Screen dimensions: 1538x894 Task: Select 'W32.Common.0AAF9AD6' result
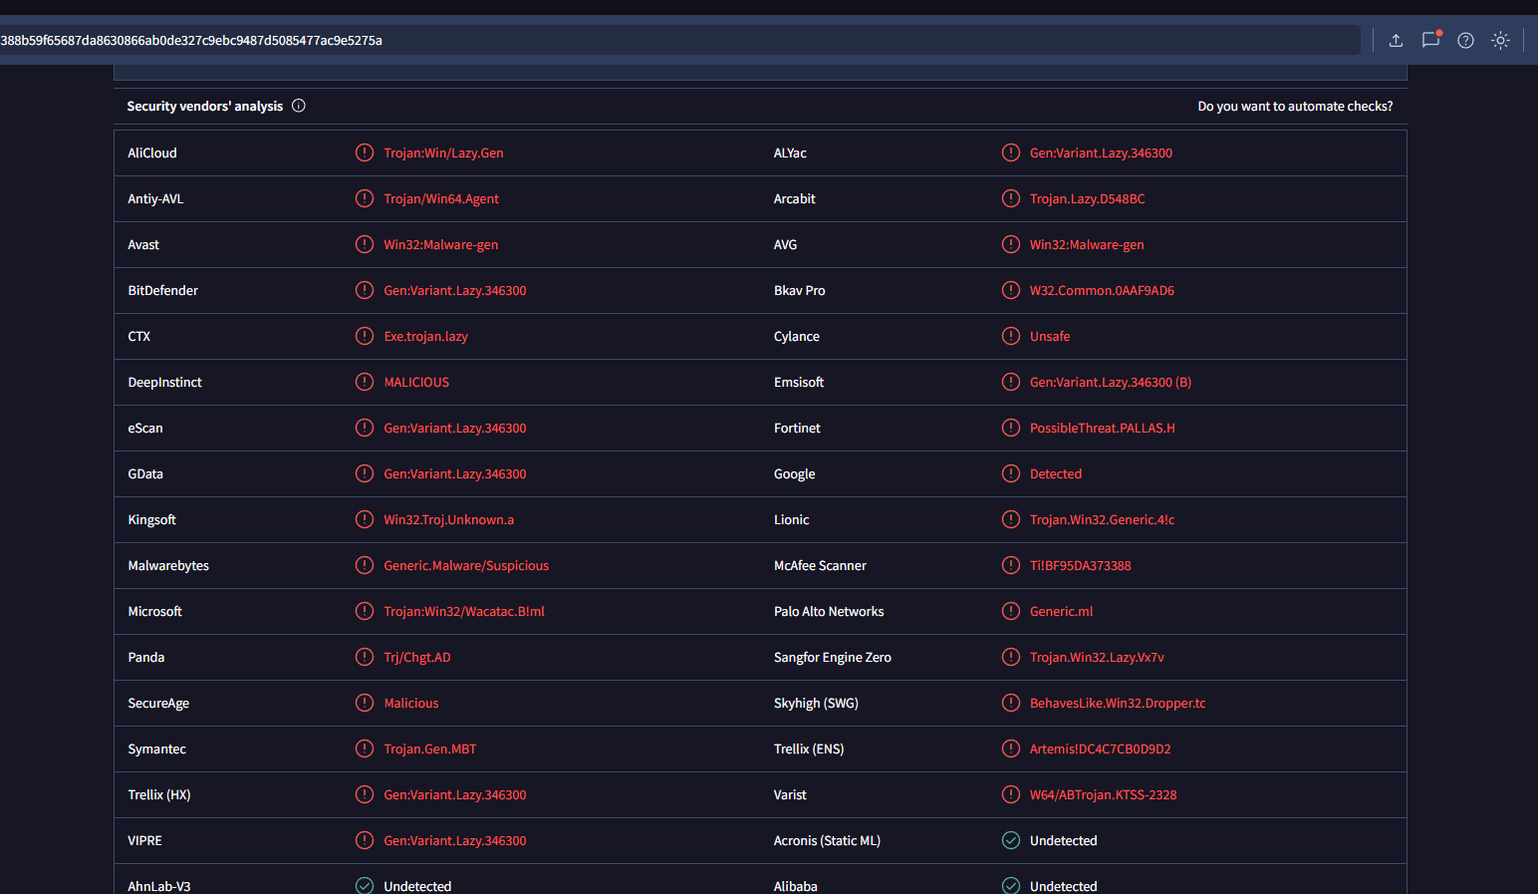(1102, 291)
